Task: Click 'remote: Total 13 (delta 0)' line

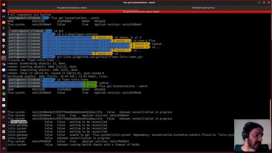Action: pos(56,73)
